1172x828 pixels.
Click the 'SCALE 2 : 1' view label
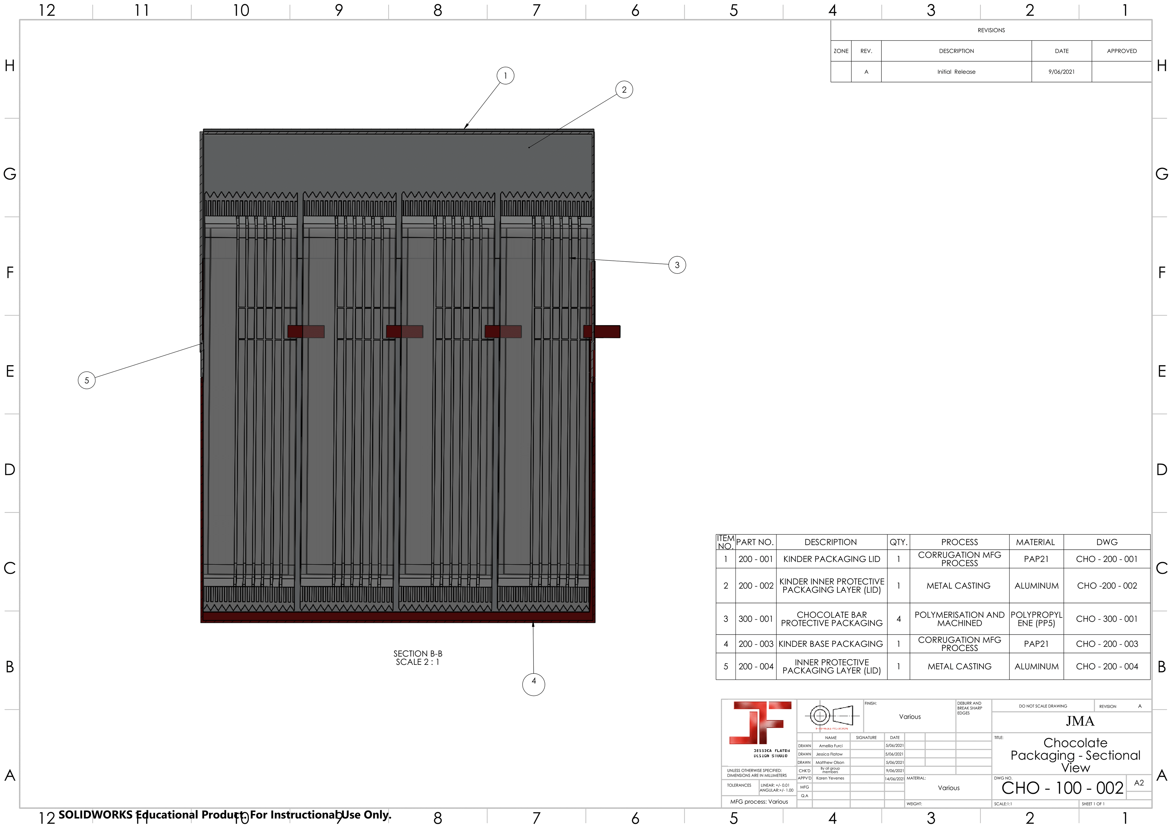(418, 662)
